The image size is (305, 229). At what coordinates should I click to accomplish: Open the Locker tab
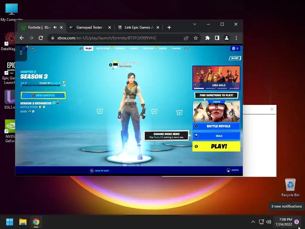coord(134,49)
